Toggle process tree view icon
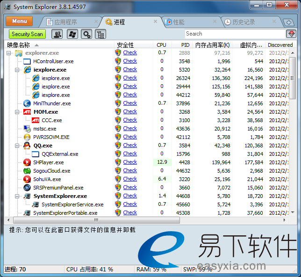This screenshot has width=301, height=277. click(100, 34)
